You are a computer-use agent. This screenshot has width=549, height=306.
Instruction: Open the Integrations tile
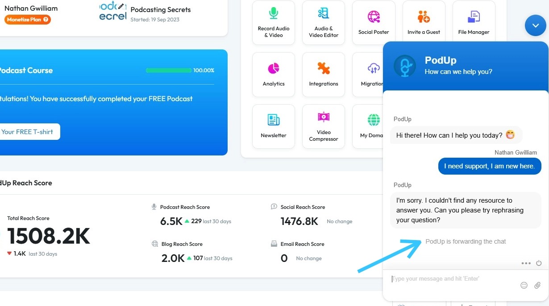324,74
